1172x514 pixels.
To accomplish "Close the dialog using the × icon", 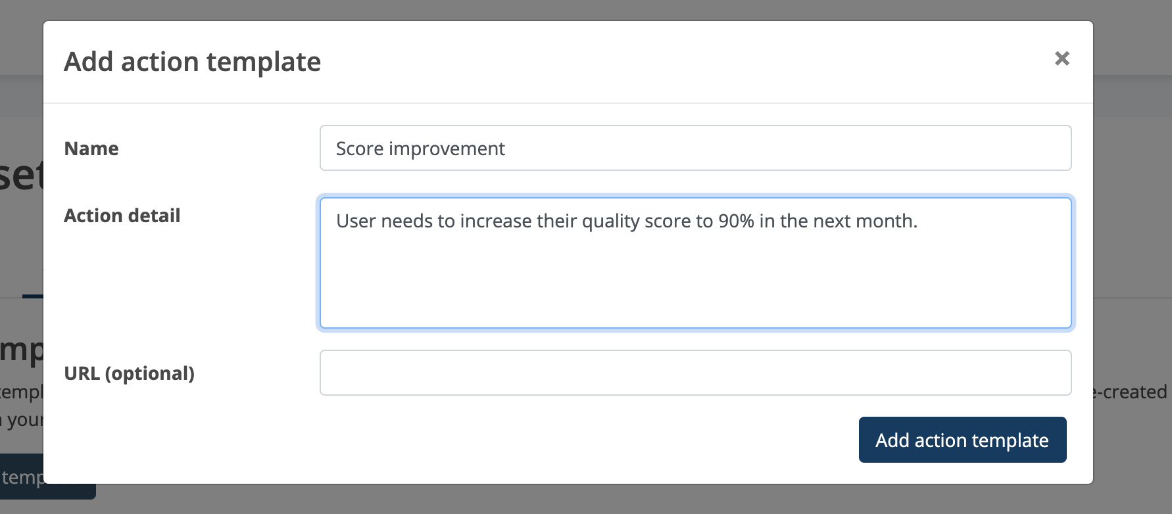I will tap(1063, 58).
